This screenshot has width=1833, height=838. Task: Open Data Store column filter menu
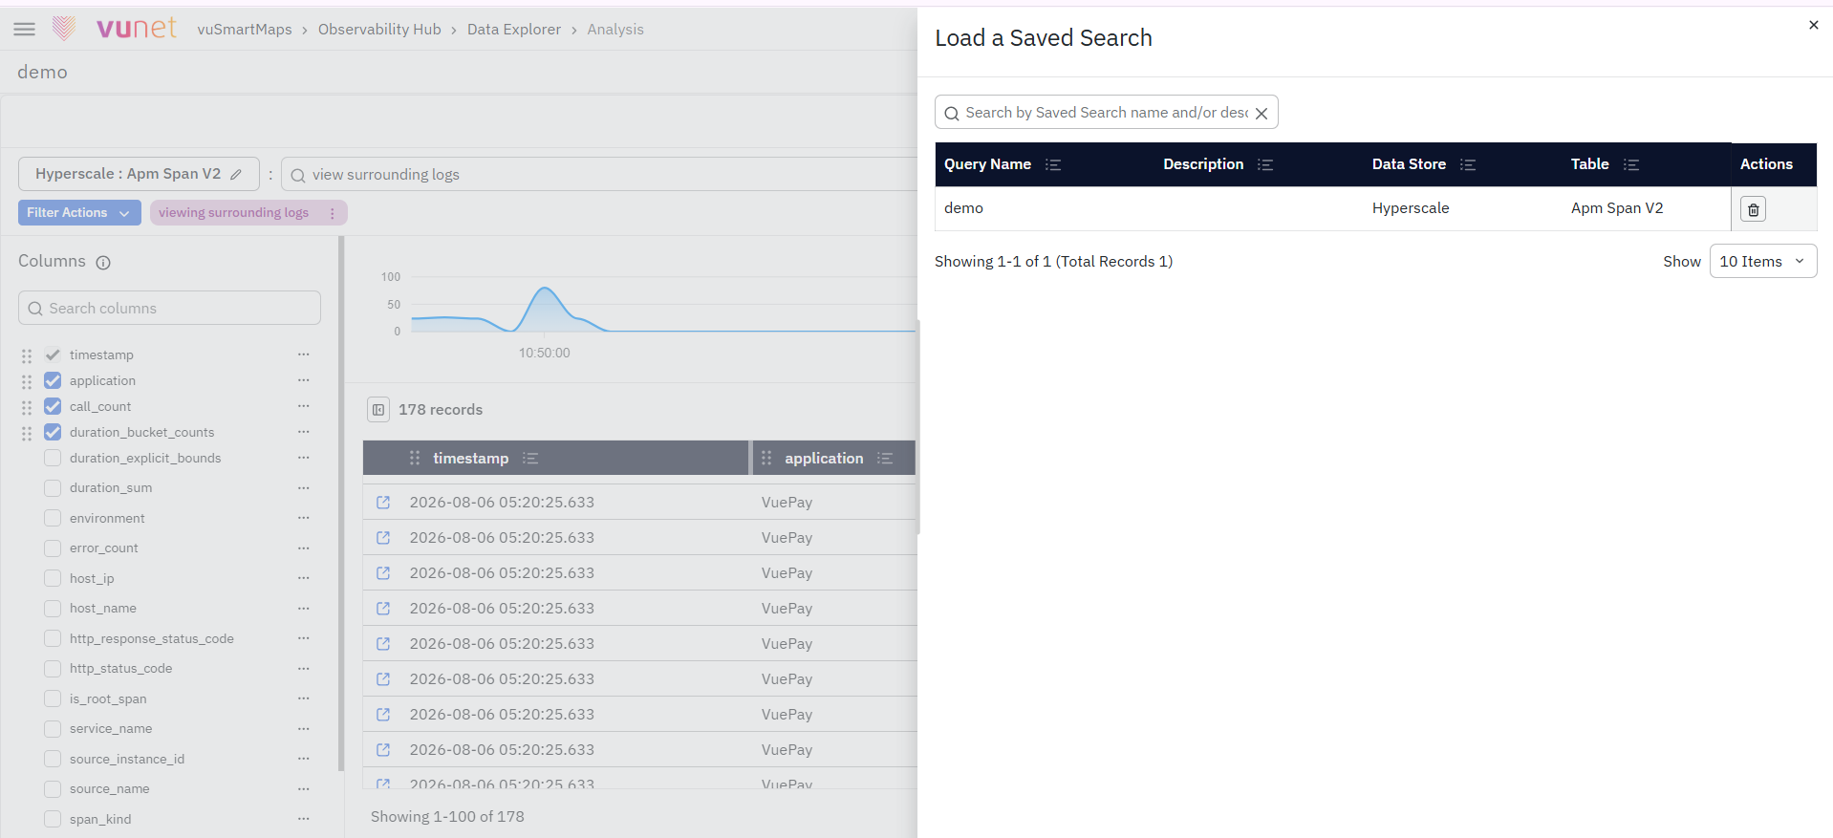[x=1468, y=164]
